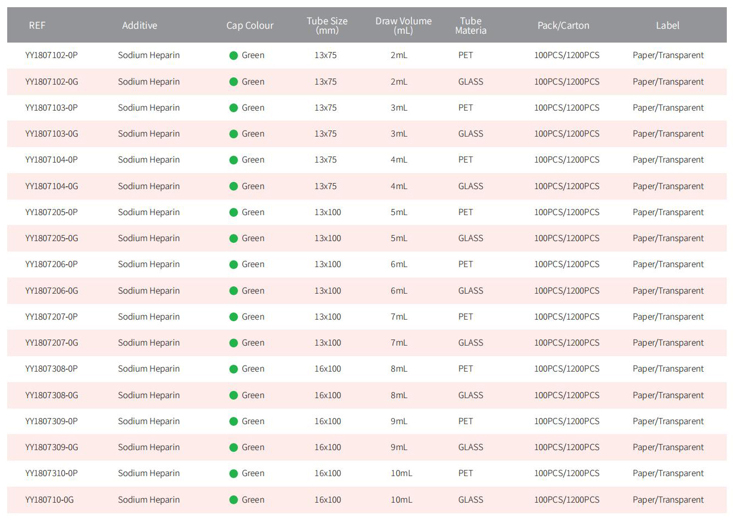Click Sodium Heparin in row YY1807207-0P
This screenshot has height=522, width=734.
149,317
